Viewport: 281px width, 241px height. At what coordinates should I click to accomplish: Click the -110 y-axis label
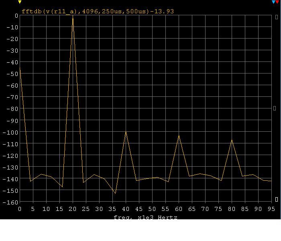click(x=10, y=144)
